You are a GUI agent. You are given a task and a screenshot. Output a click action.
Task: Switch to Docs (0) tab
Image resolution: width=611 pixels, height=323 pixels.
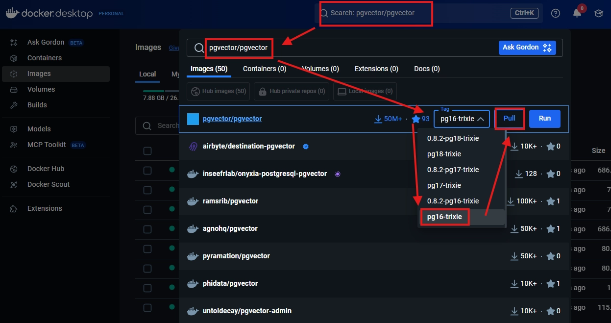pyautogui.click(x=427, y=69)
